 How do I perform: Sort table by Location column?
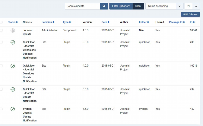[48, 22]
